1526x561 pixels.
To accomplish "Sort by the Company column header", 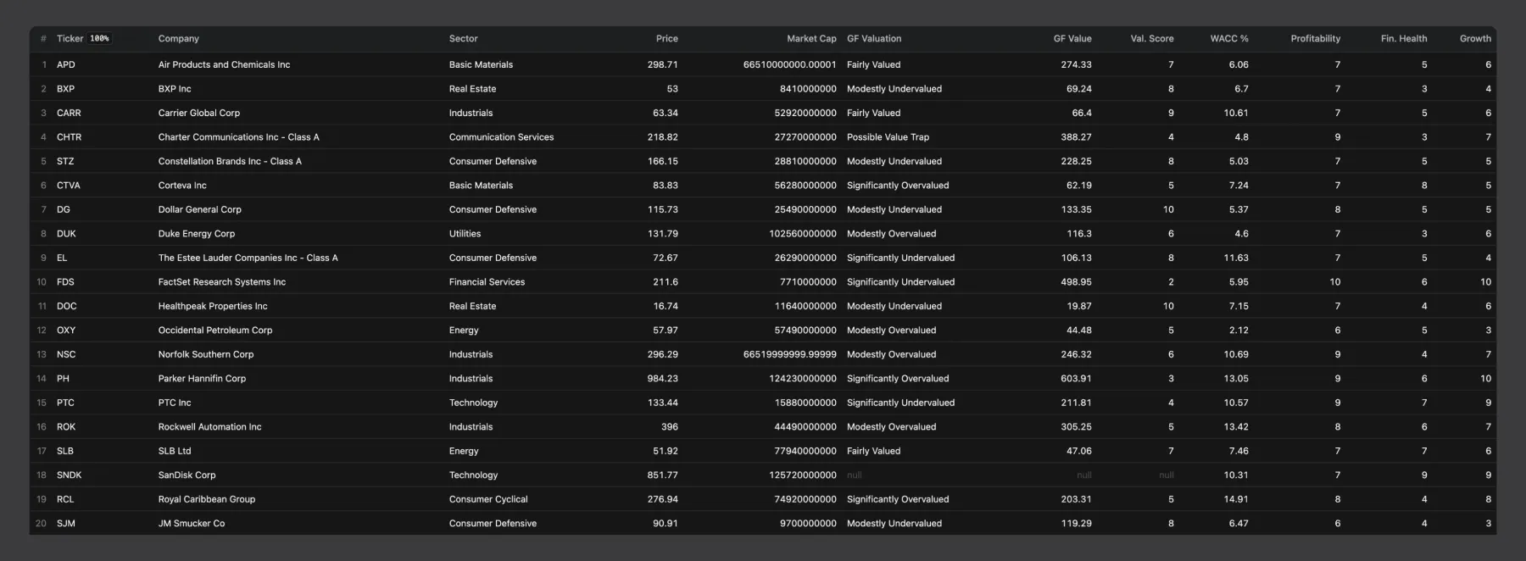I will pyautogui.click(x=178, y=39).
